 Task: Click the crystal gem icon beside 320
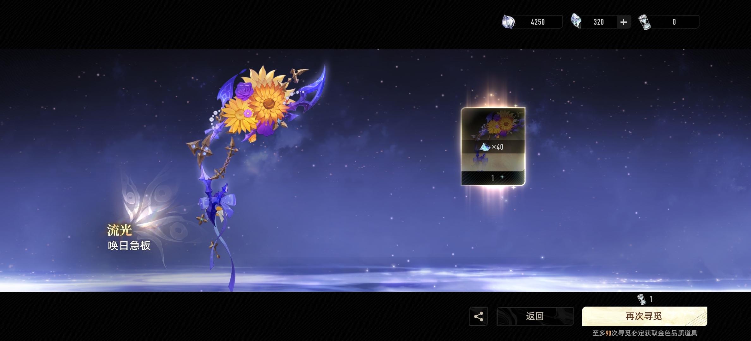tap(576, 21)
